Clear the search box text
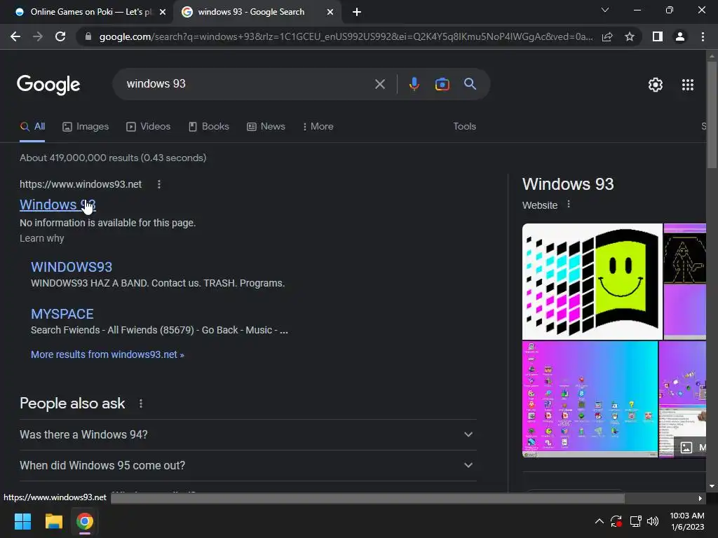Viewport: 718px width, 538px height. point(379,84)
